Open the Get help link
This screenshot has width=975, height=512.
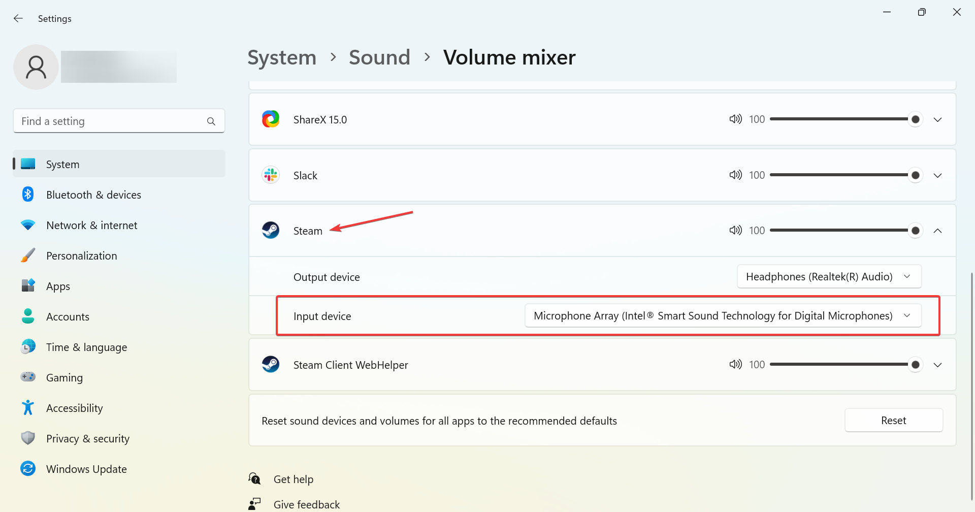(294, 479)
